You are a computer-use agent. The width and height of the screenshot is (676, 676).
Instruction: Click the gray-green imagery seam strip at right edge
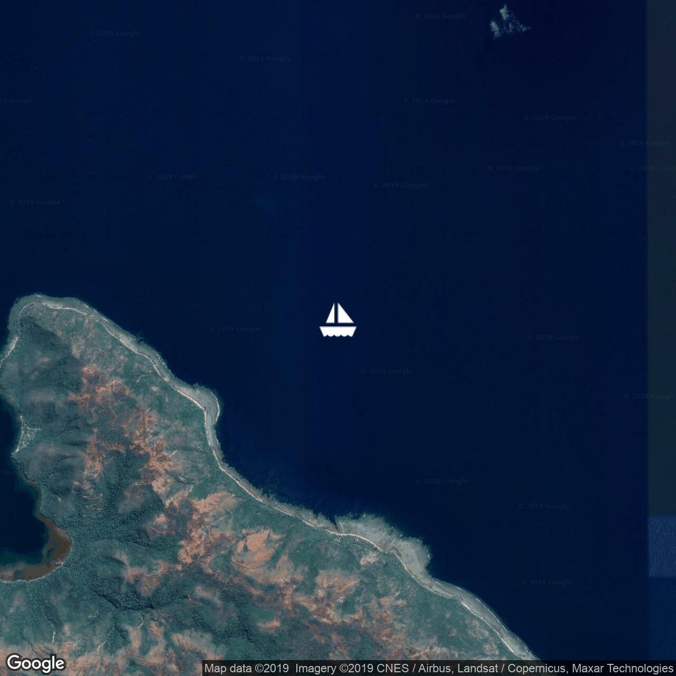pos(661,264)
